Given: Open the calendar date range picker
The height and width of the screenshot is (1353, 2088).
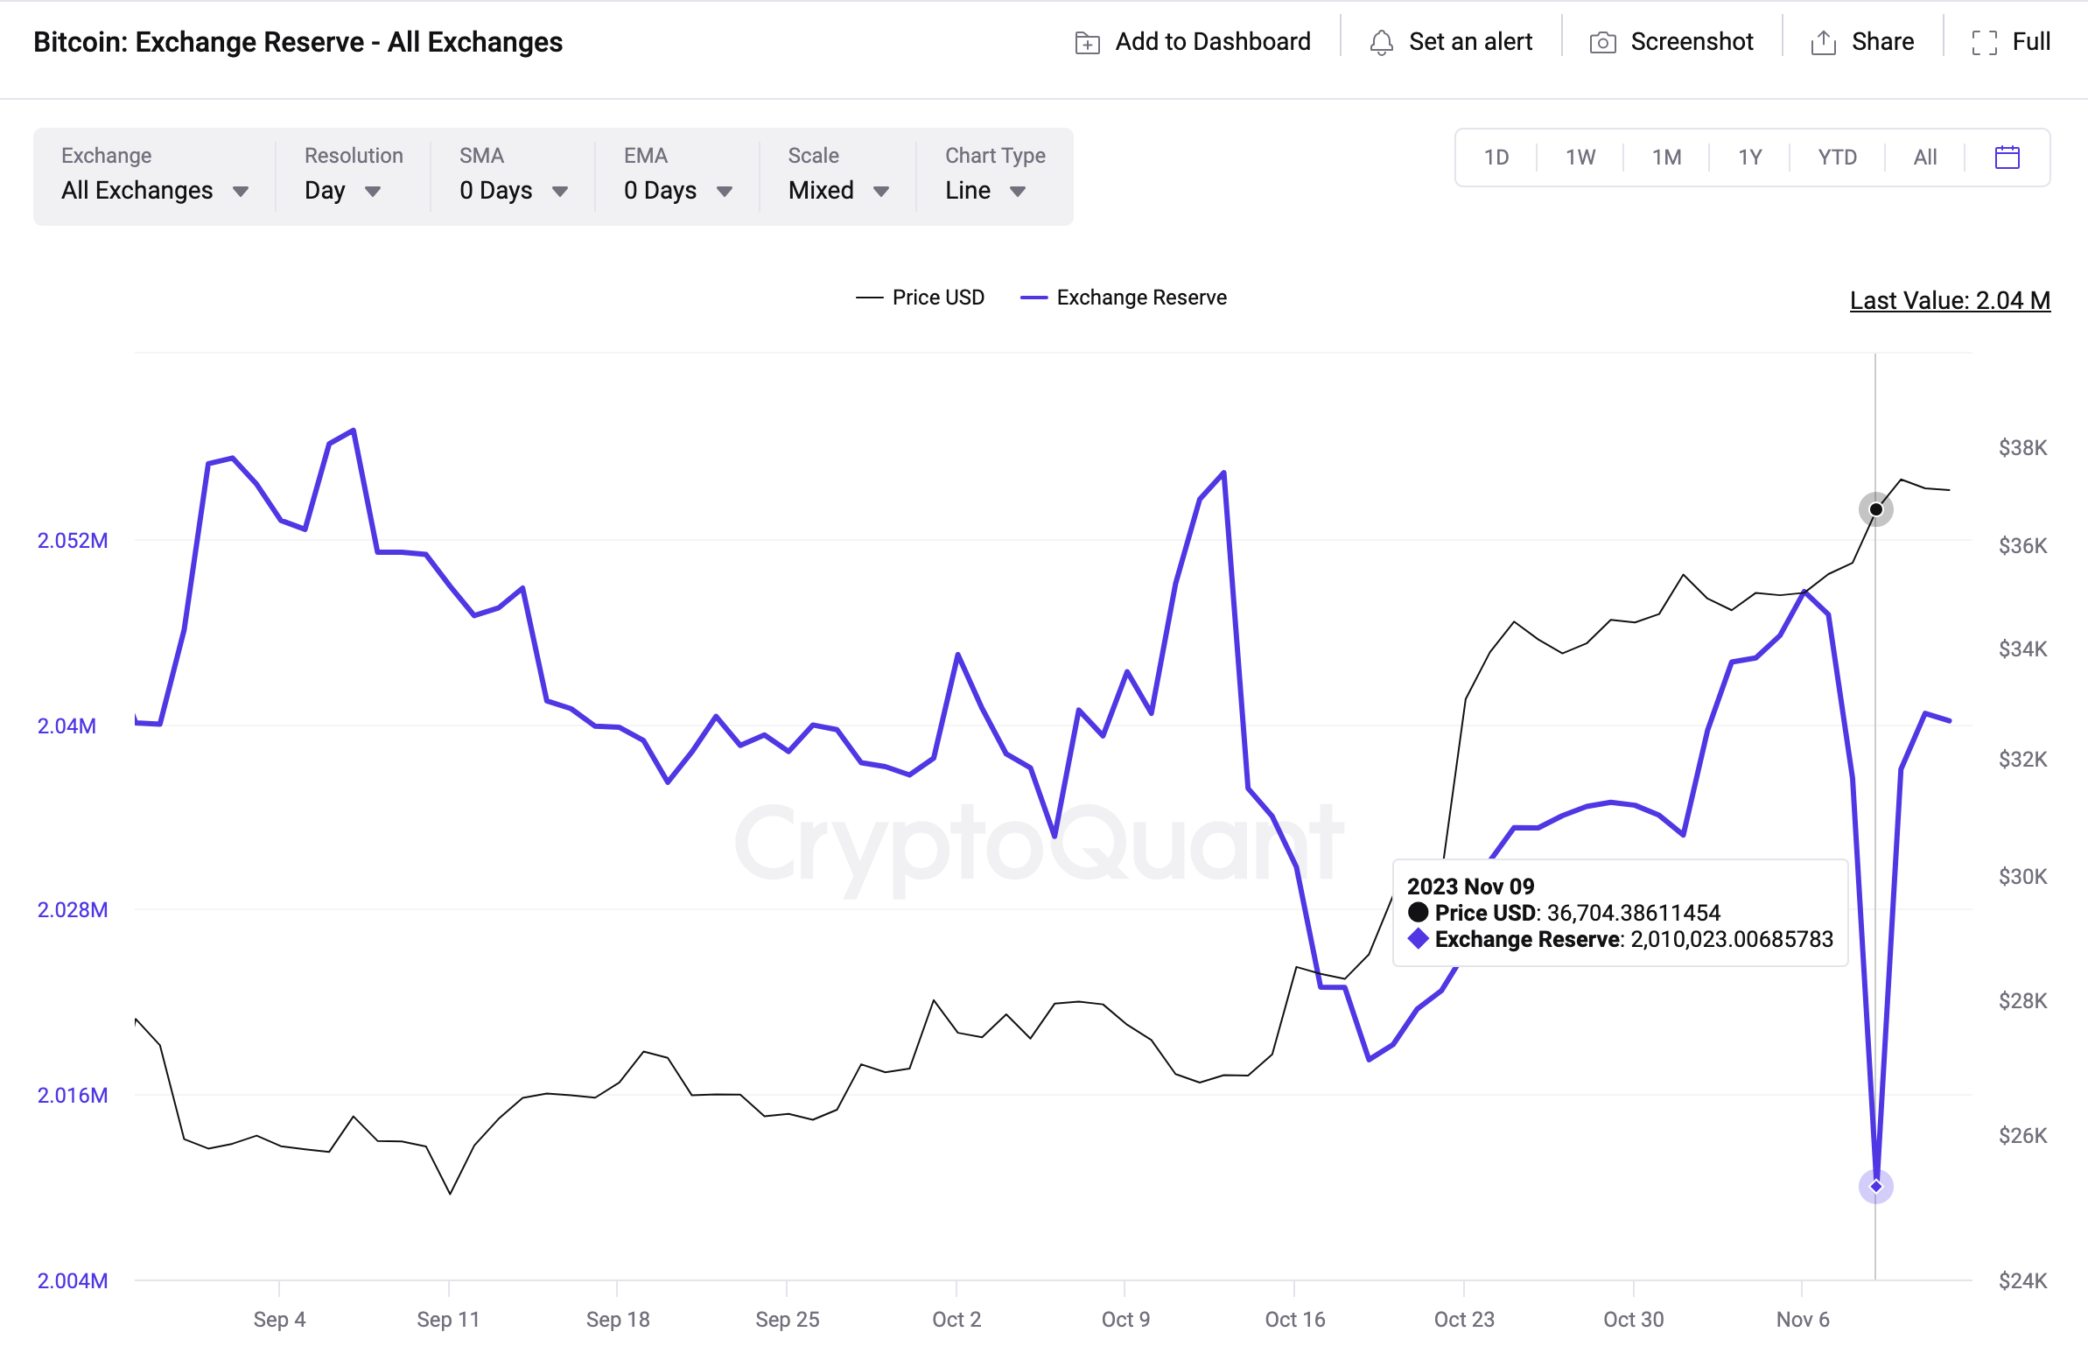Looking at the screenshot, I should 2007,157.
